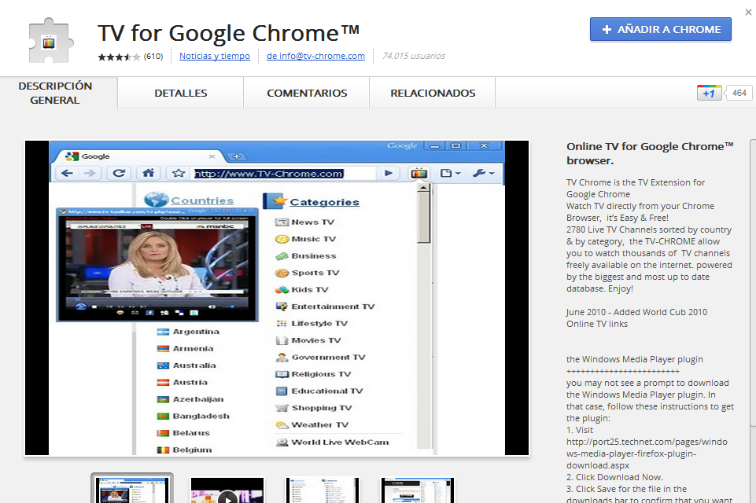
Task: Select the third screenshot thumbnail
Action: click(322, 490)
